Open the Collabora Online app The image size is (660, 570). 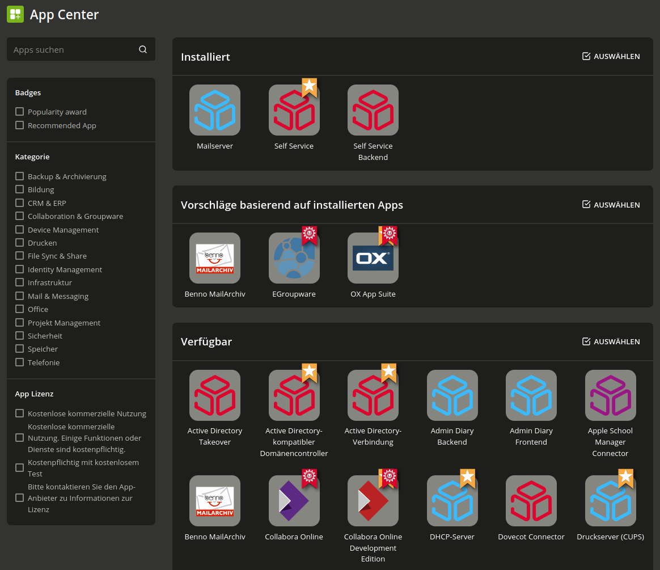click(x=294, y=501)
